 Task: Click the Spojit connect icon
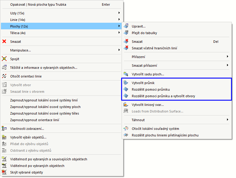[x=4, y=59]
